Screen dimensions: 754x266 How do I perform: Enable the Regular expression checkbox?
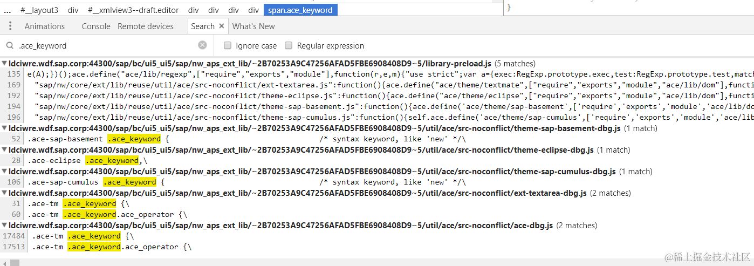[x=289, y=46]
